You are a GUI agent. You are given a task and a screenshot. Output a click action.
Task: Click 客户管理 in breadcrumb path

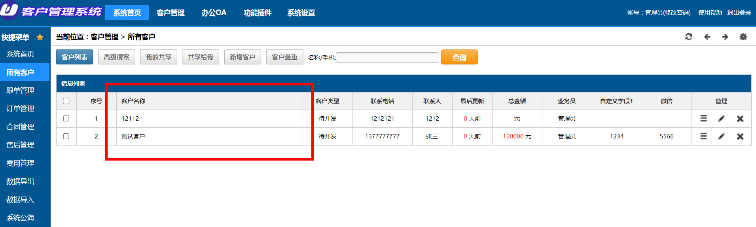click(104, 37)
